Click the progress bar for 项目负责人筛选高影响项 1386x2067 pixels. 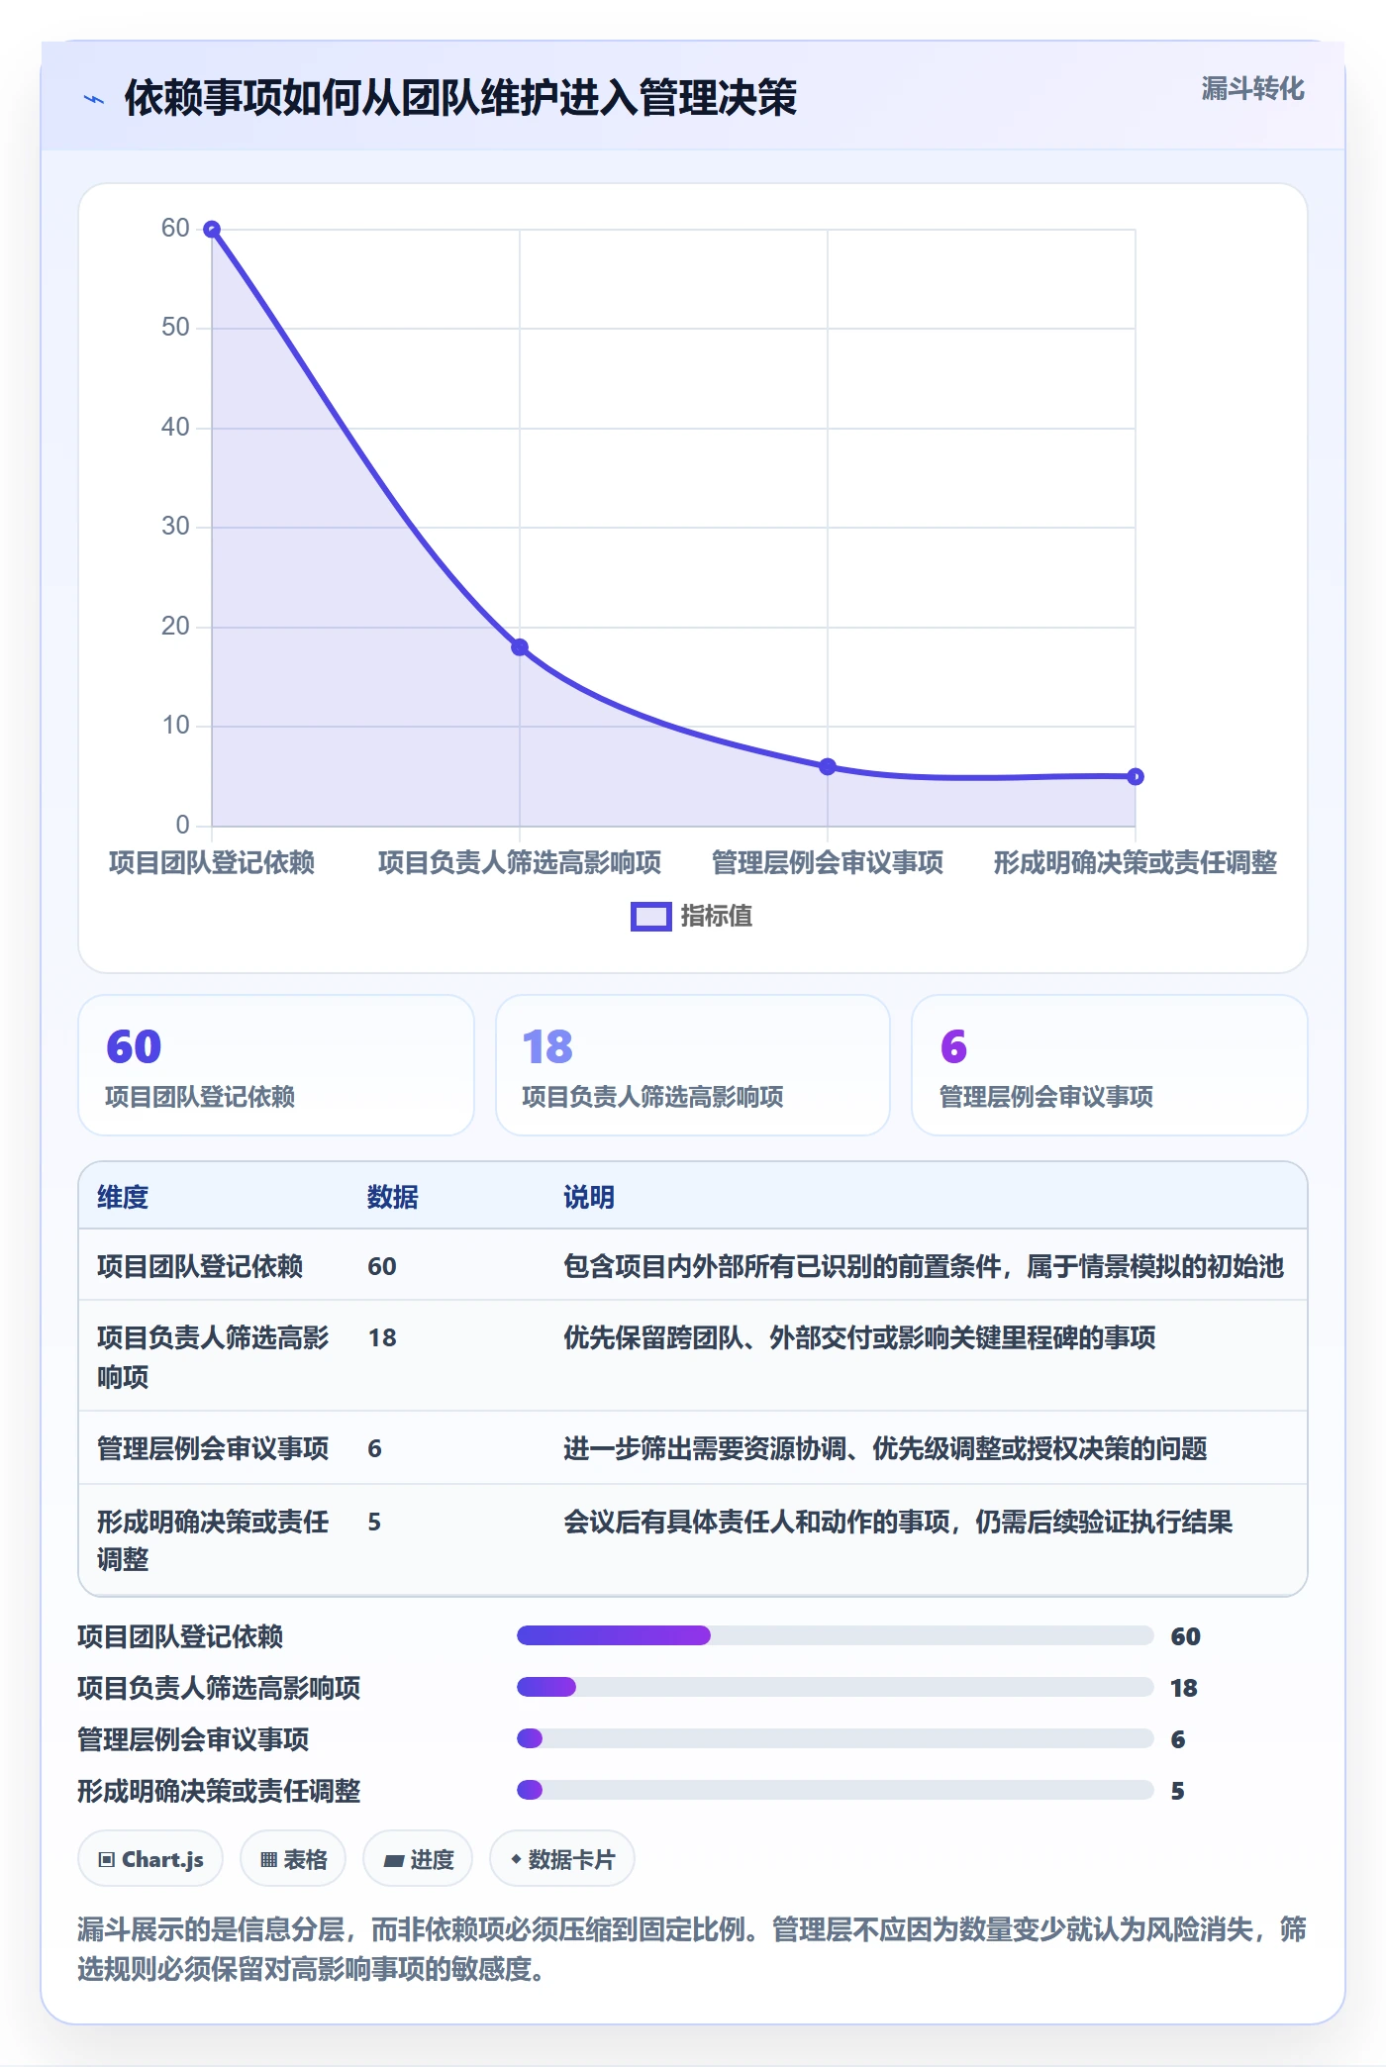836,1687
